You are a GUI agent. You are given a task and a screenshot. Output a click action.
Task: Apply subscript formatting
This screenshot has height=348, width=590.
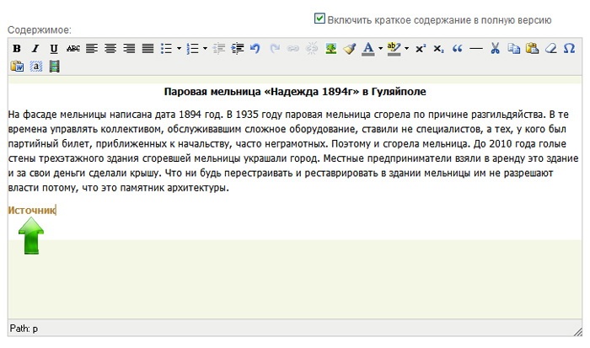click(439, 49)
